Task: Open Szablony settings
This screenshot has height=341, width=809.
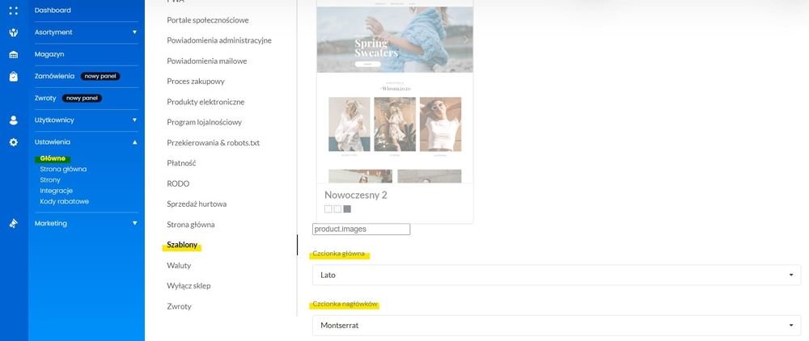Action: [182, 245]
